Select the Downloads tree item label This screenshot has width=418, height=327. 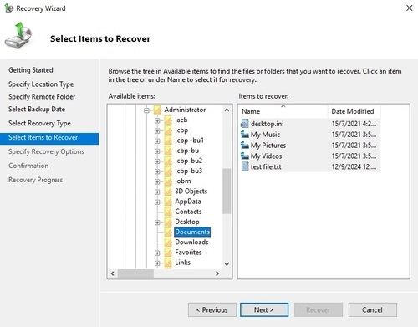[x=191, y=242]
